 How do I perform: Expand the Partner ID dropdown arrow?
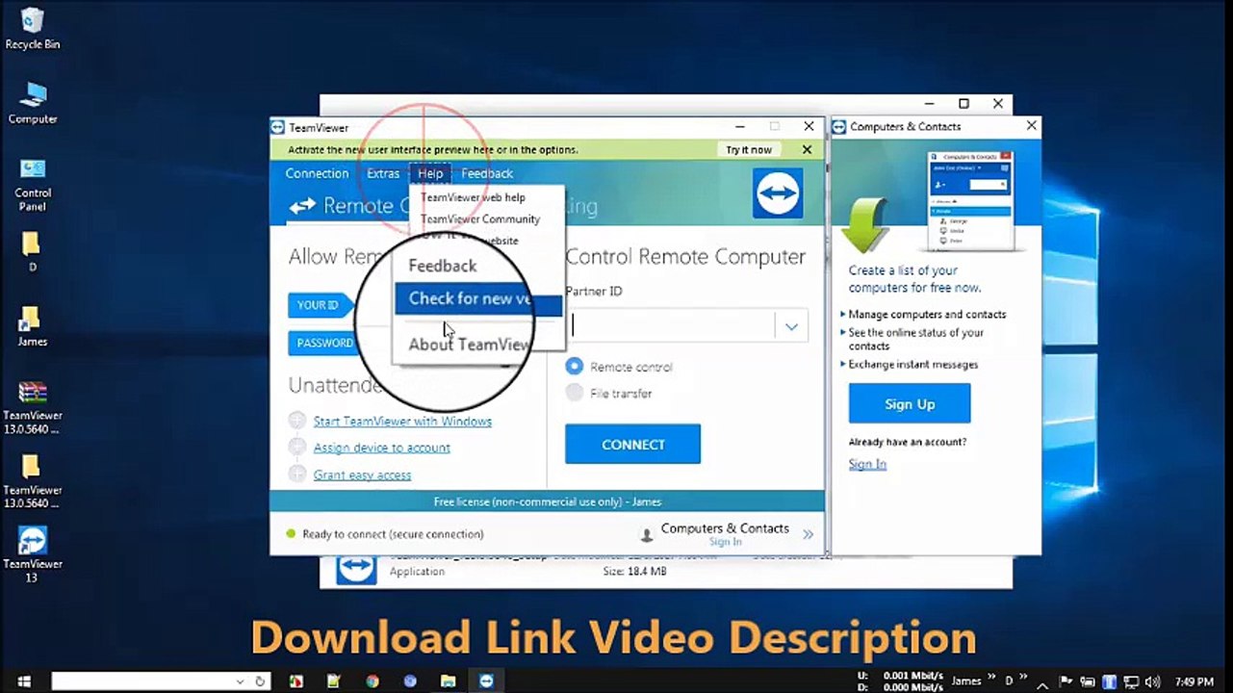click(x=791, y=326)
